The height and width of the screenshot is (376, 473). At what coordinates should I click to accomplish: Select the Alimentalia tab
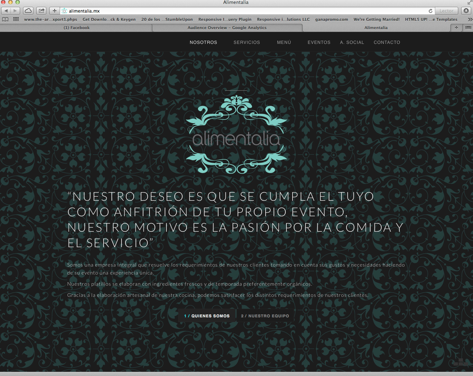(x=376, y=28)
